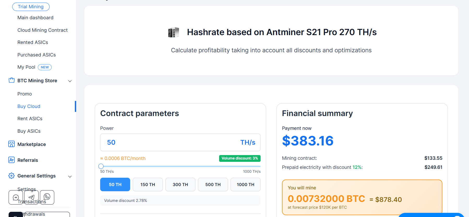This screenshot has width=469, height=217.
Task: Open My Pool page
Action: click(x=26, y=67)
